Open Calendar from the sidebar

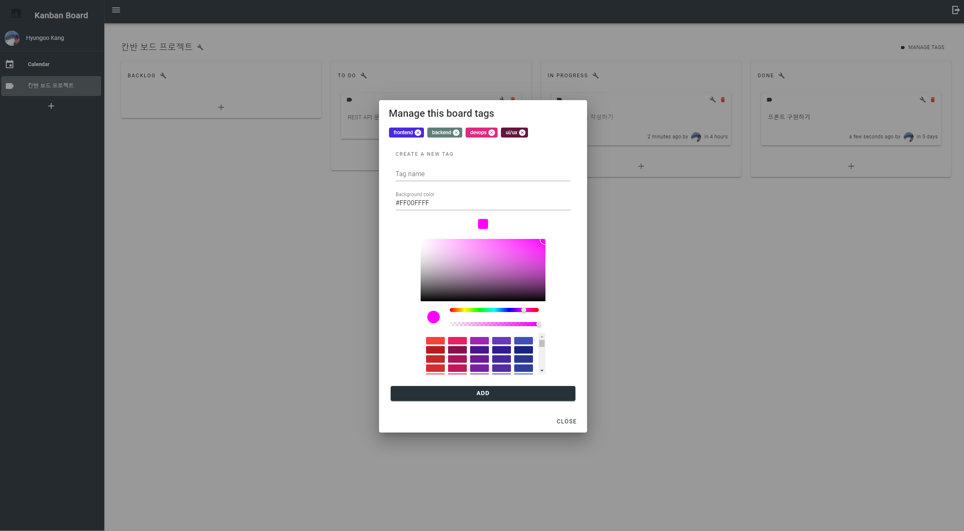click(x=38, y=64)
